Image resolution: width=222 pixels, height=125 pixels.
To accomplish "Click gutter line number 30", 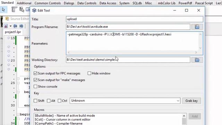I will coord(13,105).
